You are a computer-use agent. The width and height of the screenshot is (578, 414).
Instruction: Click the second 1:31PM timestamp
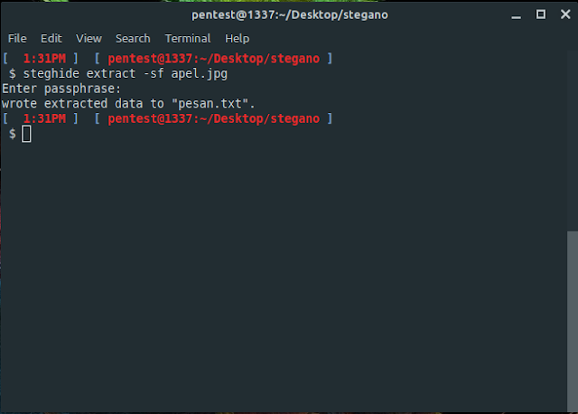pos(44,118)
